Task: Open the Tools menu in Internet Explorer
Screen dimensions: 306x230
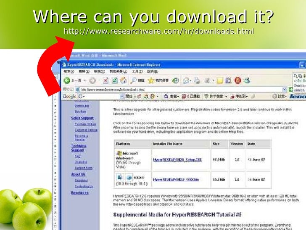Action: pyautogui.click(x=137, y=72)
